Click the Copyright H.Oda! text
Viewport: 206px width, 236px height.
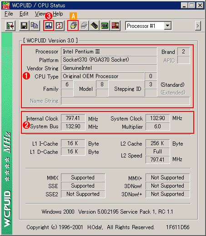[x=90, y=227]
